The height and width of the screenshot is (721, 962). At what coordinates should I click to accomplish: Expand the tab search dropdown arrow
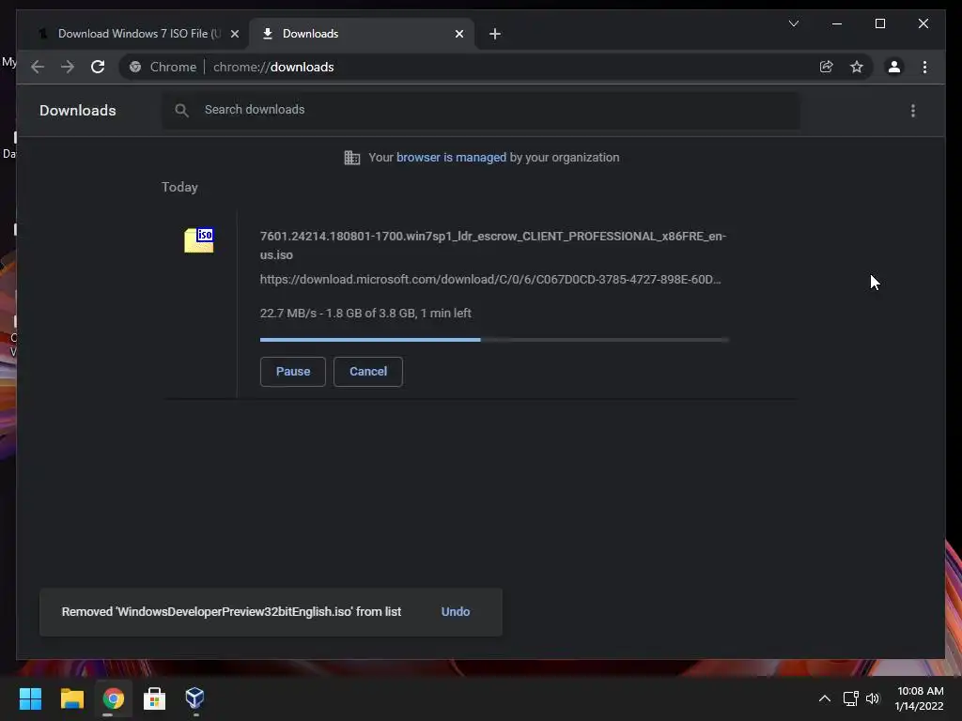click(793, 23)
